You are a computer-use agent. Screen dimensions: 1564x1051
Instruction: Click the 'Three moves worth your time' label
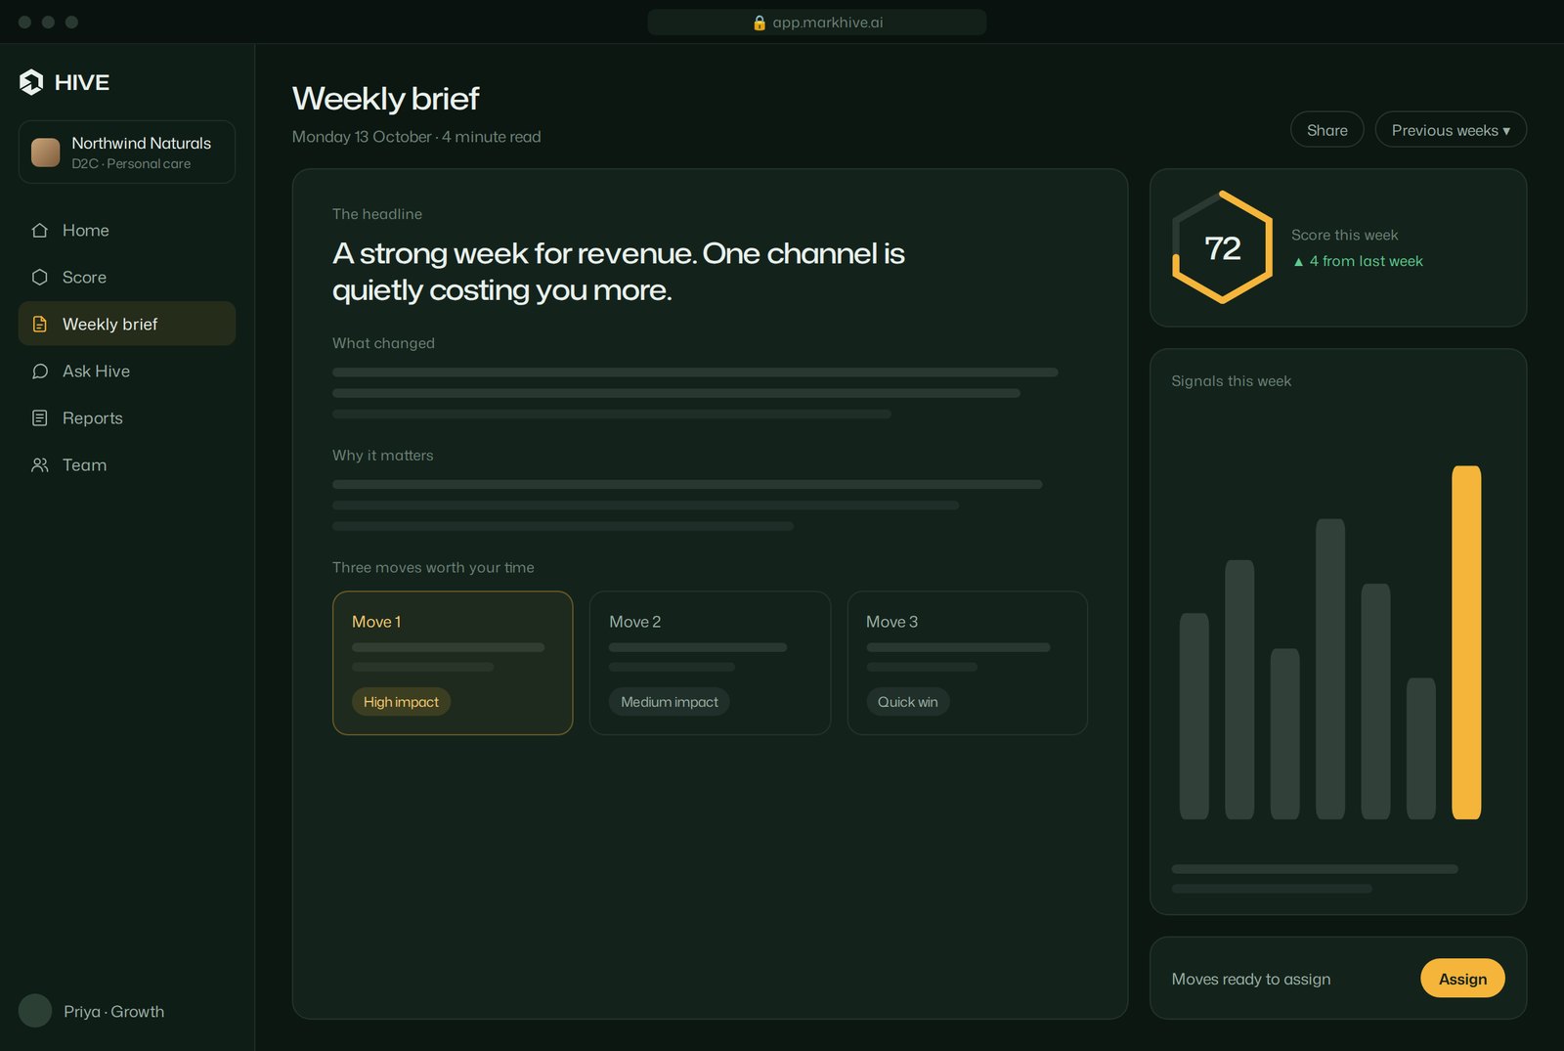point(433,568)
